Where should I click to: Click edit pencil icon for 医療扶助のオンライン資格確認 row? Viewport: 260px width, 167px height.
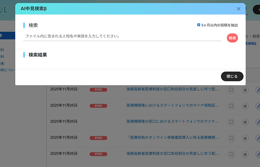258,138
